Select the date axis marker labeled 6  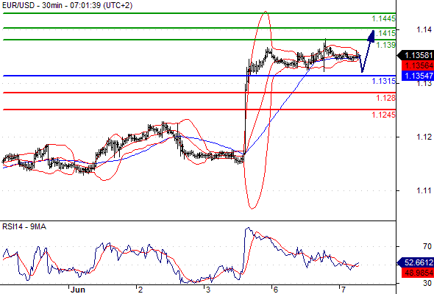coord(275,290)
